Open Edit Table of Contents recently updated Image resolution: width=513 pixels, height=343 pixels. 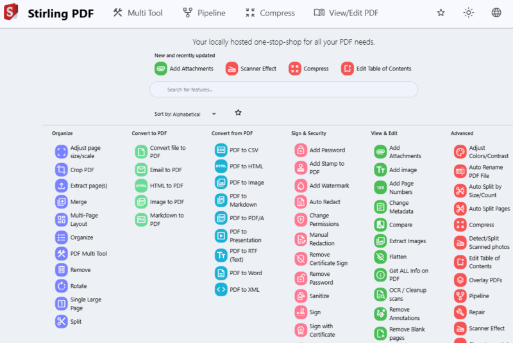pyautogui.click(x=376, y=68)
